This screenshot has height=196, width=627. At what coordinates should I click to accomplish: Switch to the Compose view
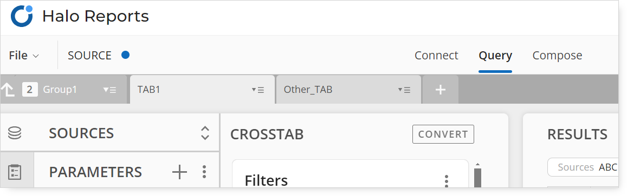pos(557,56)
